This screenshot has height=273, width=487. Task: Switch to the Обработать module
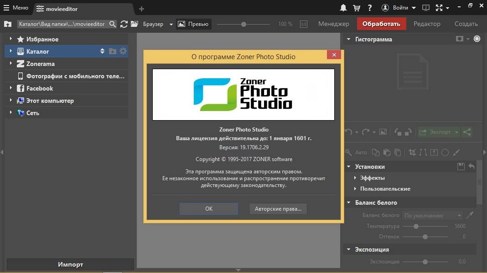tap(381, 24)
